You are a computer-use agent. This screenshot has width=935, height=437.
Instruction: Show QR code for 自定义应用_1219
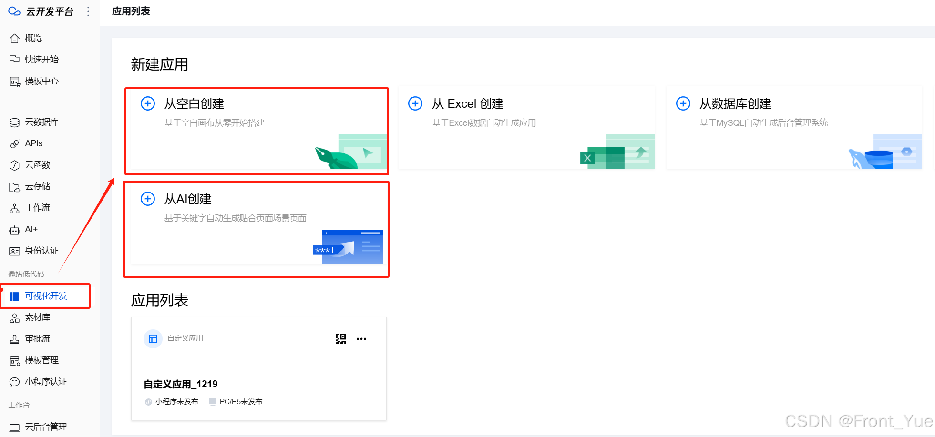(341, 339)
